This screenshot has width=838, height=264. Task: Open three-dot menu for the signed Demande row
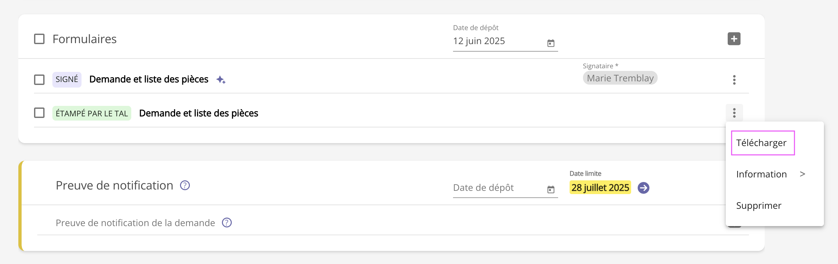734,80
